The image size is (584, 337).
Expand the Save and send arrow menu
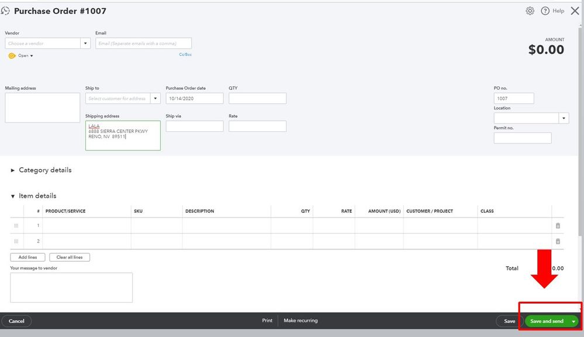[x=573, y=321]
